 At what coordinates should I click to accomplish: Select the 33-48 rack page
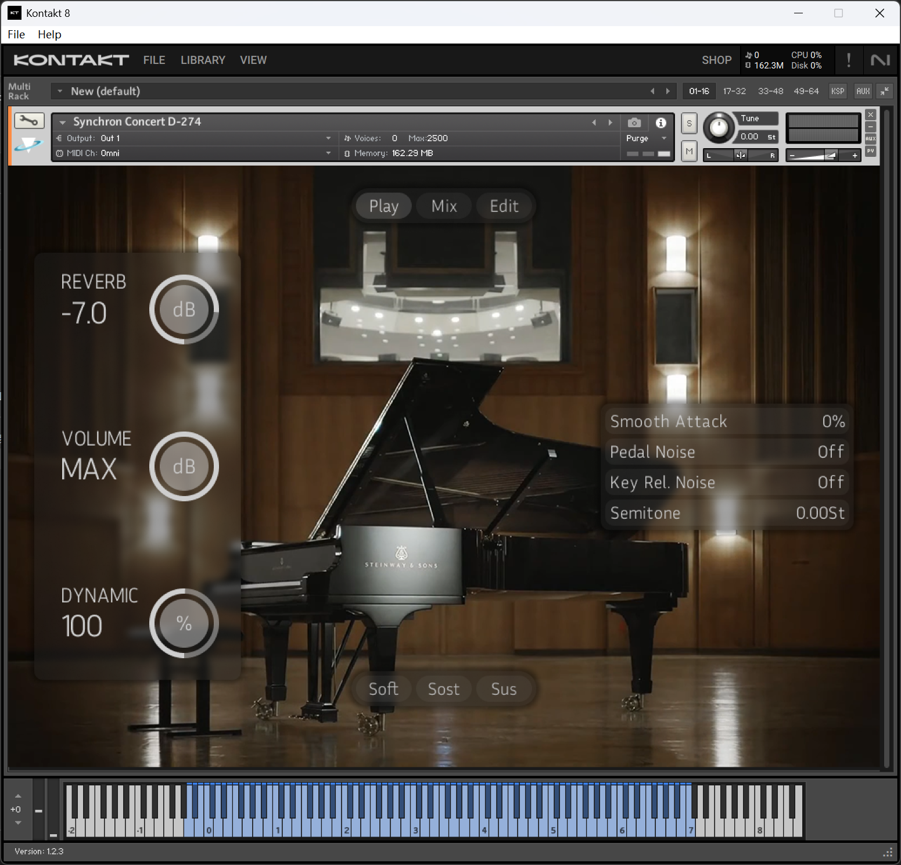[770, 91]
